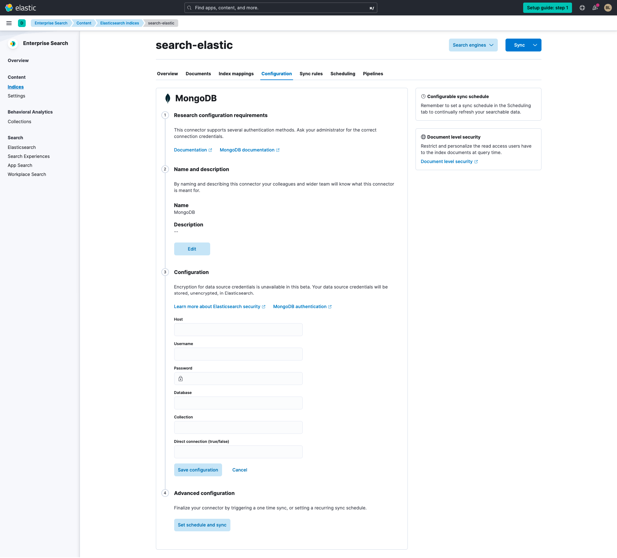Click the search magnifier icon in top bar
This screenshot has height=558, width=617.
(190, 8)
